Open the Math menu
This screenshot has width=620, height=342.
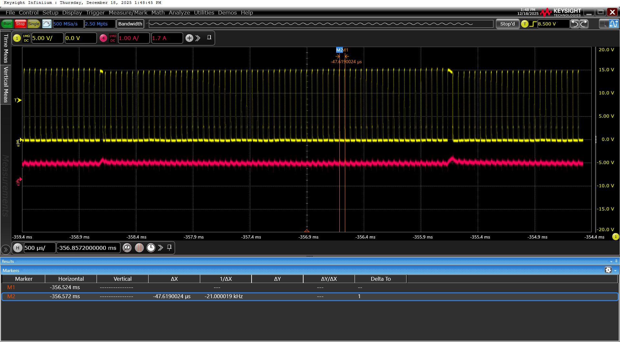(x=158, y=13)
